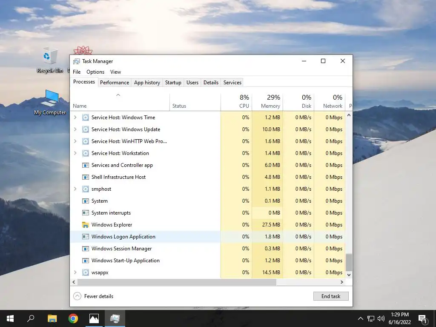This screenshot has width=436, height=327.
Task: Click the horizontal scrollbar thumb
Action: click(177, 282)
